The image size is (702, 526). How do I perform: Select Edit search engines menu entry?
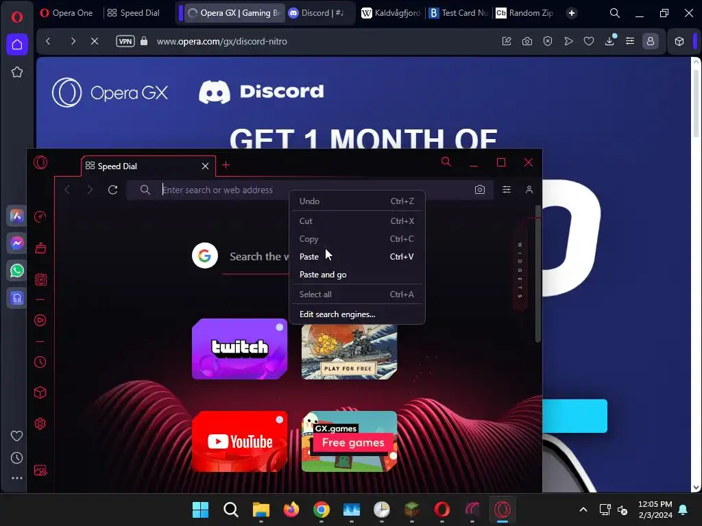click(x=356, y=314)
